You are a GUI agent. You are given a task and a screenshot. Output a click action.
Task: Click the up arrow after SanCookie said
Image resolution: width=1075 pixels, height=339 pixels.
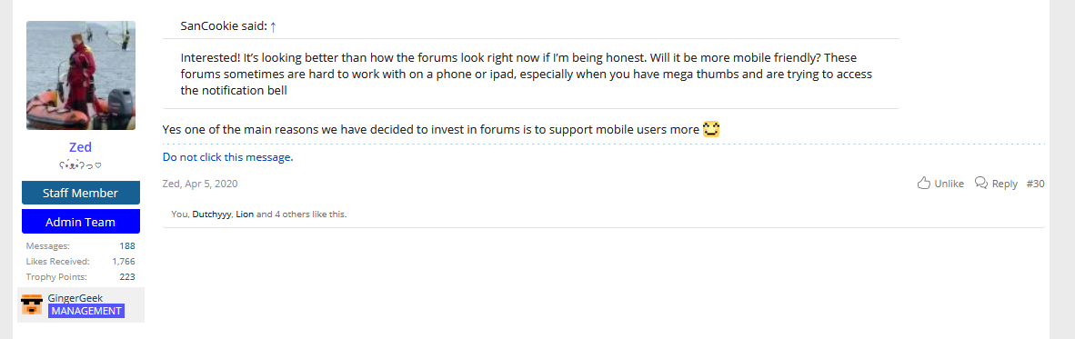tap(273, 26)
